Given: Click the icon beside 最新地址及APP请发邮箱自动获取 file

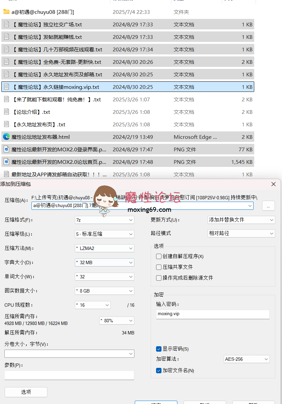Looking at the screenshot, I should 6,174.
